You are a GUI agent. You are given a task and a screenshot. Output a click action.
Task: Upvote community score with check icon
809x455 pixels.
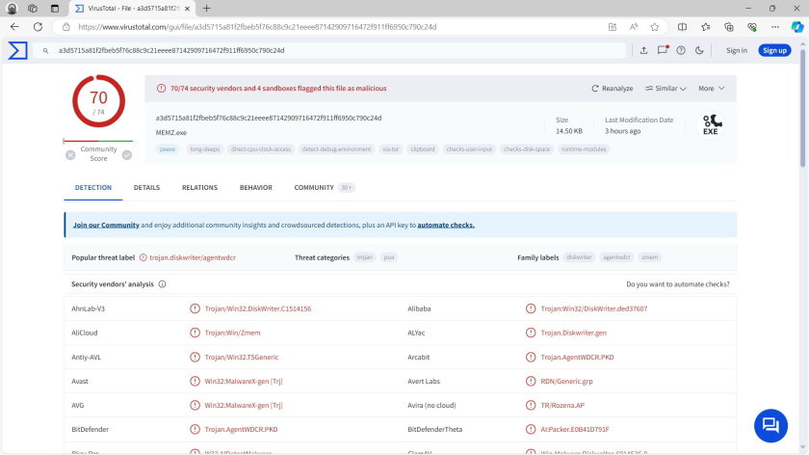(x=127, y=155)
